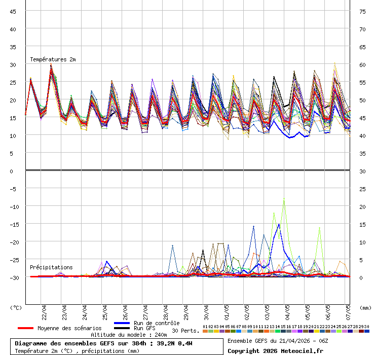Select the 30/04 date marker
This screenshot has width=375, height=355.
[206, 310]
